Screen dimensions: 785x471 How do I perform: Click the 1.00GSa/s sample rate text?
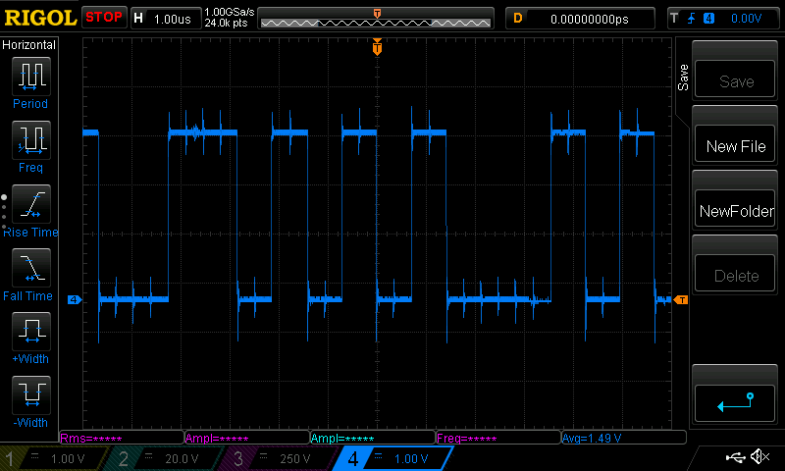(229, 12)
